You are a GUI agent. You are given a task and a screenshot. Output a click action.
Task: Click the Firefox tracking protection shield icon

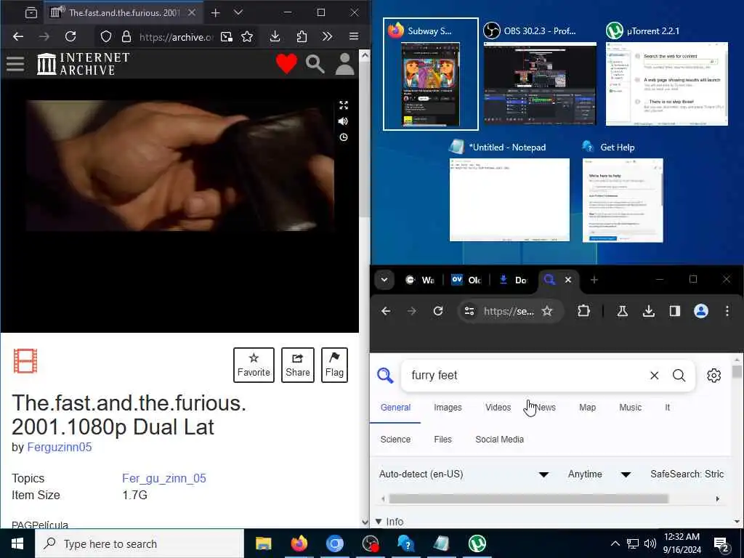pyautogui.click(x=106, y=36)
